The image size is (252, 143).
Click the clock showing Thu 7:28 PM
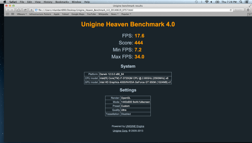click(229, 2)
